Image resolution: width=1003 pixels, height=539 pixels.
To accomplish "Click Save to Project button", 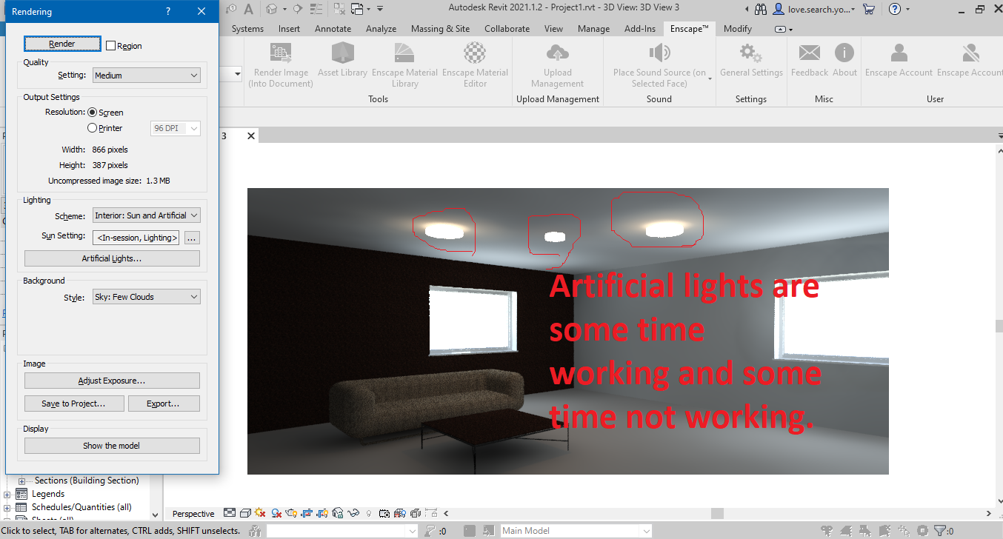I will pyautogui.click(x=73, y=404).
